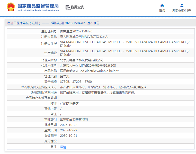Click the 生产地址 label

tap(50, 53)
